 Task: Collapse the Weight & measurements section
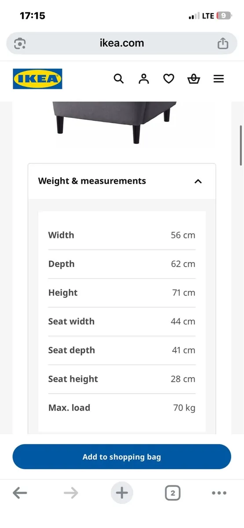pos(122,181)
